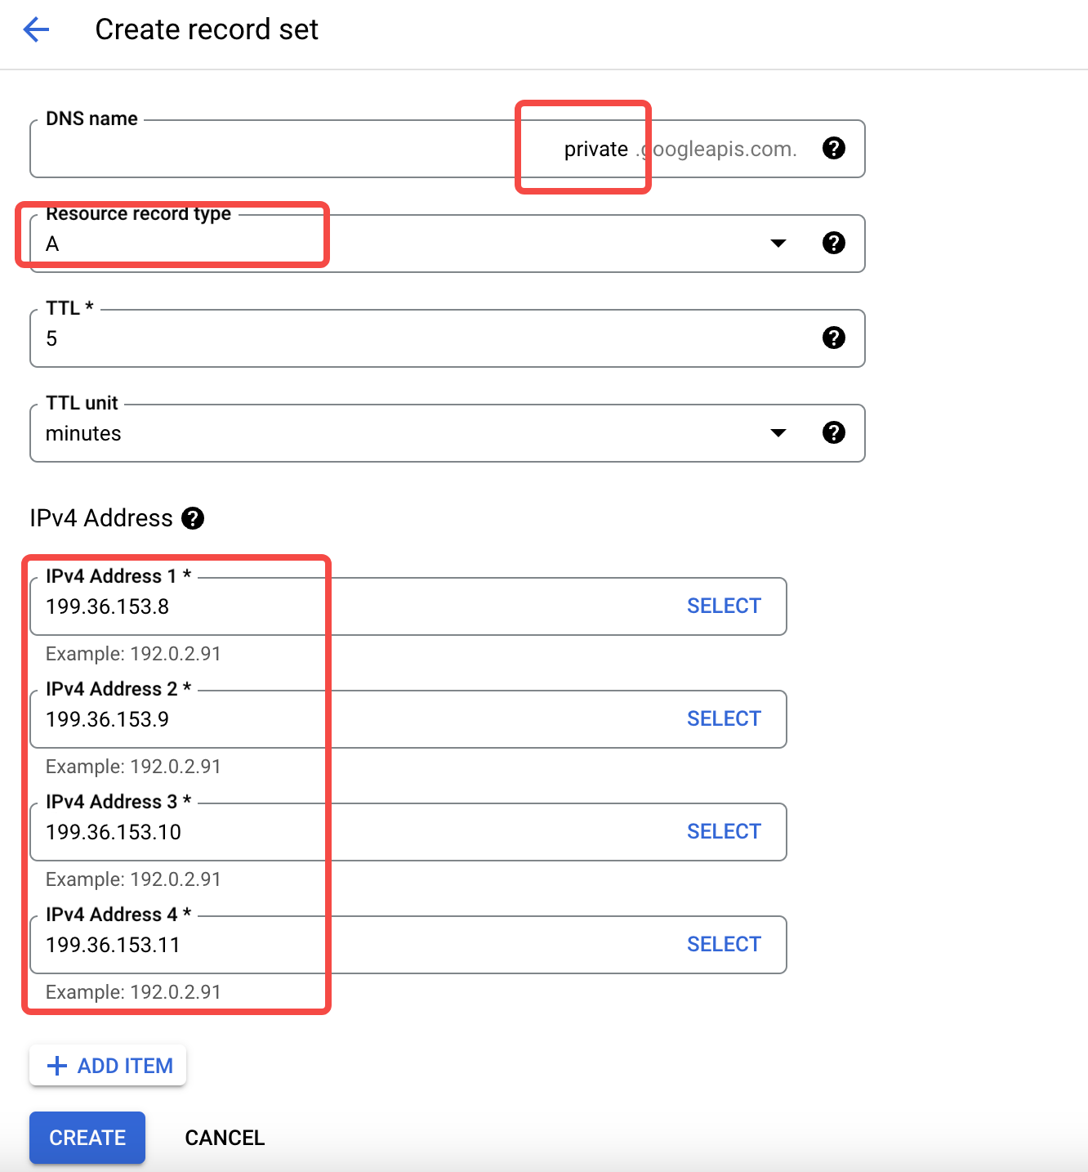Screen dimensions: 1088x1172
Task: Edit IPv4 Address 1 field 199.36.153.8
Action: [408, 606]
